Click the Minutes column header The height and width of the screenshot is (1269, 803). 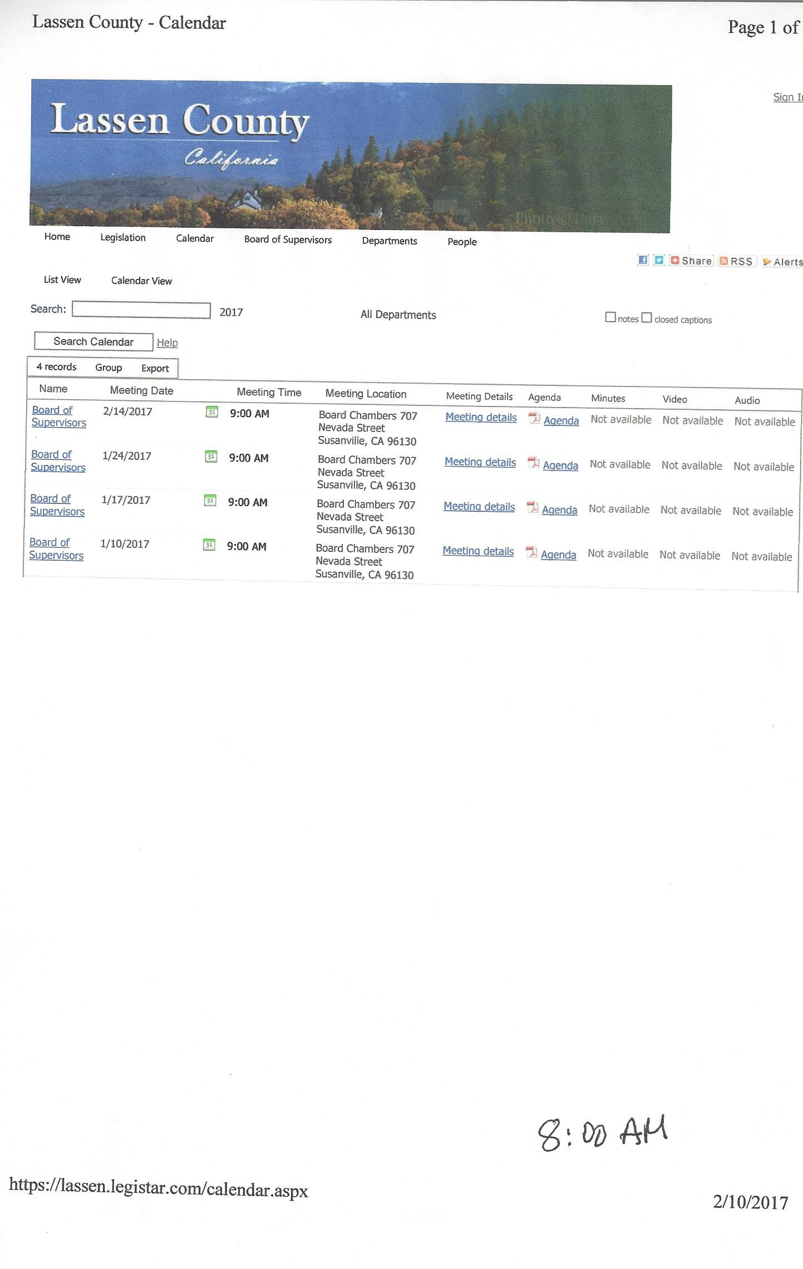click(x=608, y=398)
